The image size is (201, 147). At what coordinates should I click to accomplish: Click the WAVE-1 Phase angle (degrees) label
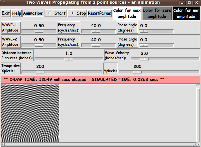128,27
